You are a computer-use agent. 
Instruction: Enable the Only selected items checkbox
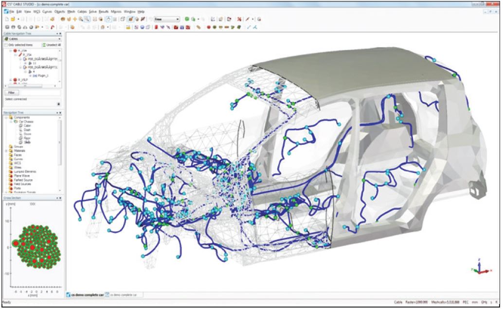pyautogui.click(x=6, y=45)
